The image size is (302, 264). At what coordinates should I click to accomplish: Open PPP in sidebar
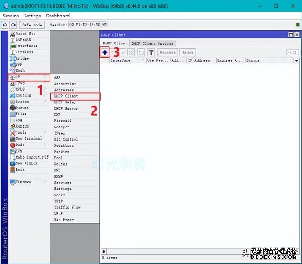[x=29, y=64]
